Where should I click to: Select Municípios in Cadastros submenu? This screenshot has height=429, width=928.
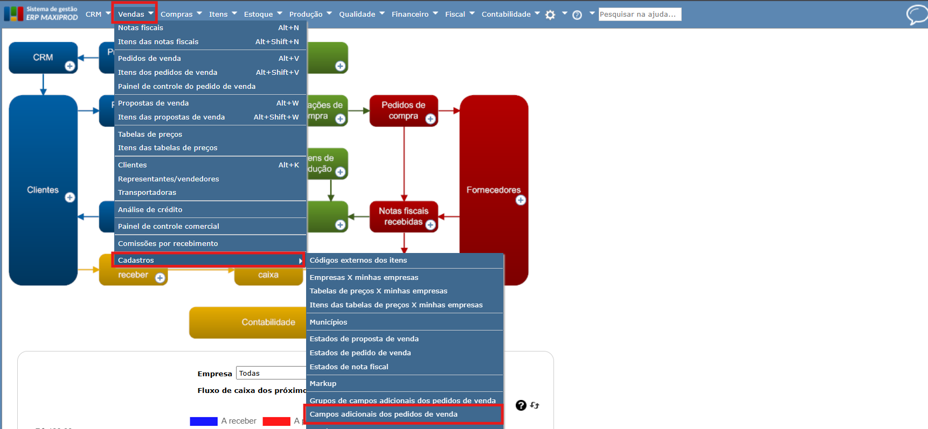[x=404, y=322]
